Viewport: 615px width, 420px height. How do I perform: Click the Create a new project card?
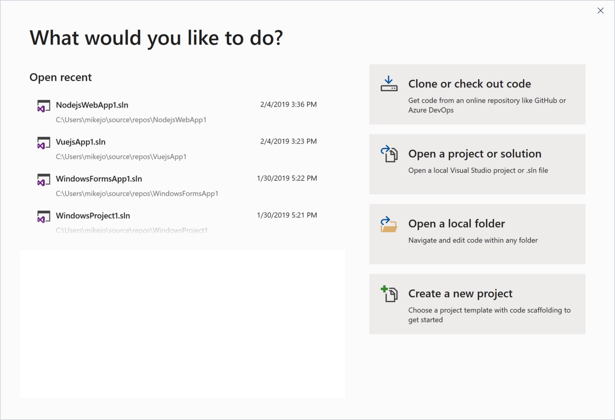click(x=477, y=304)
